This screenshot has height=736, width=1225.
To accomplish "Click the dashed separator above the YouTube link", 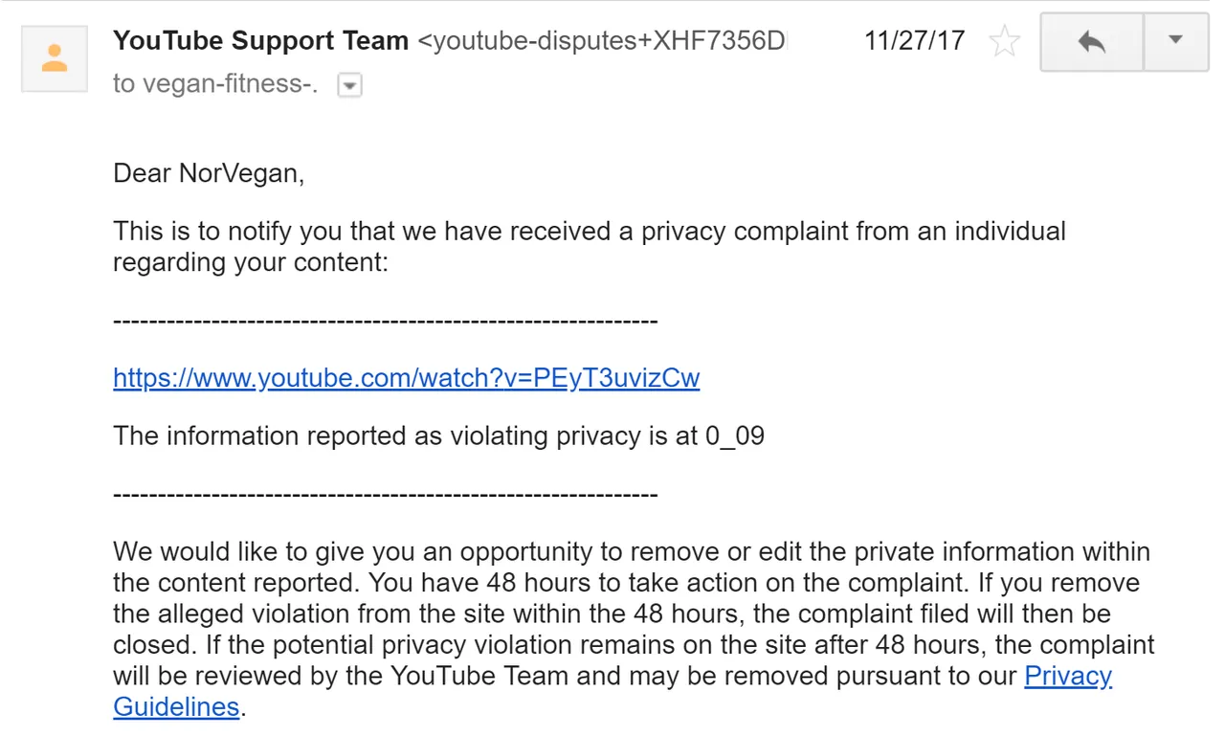I will click(x=385, y=321).
